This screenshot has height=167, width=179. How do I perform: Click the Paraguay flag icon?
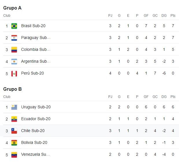pyautogui.click(x=14, y=38)
